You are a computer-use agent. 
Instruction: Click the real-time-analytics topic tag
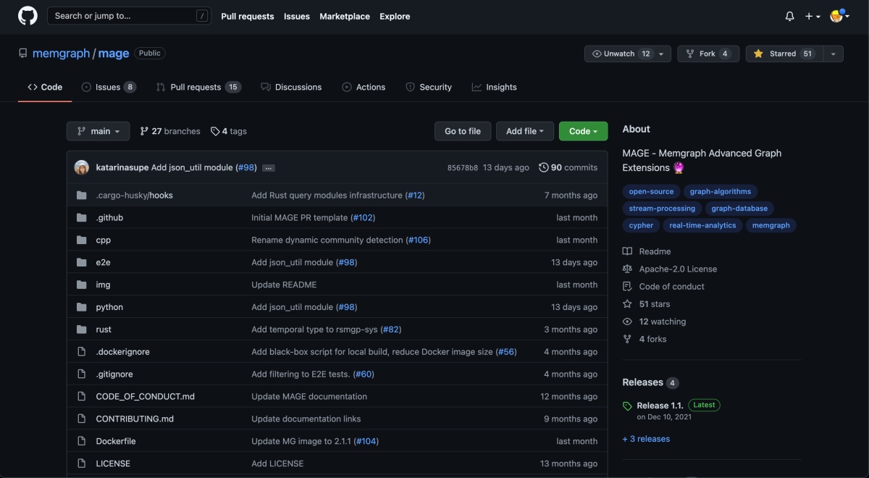[702, 225]
